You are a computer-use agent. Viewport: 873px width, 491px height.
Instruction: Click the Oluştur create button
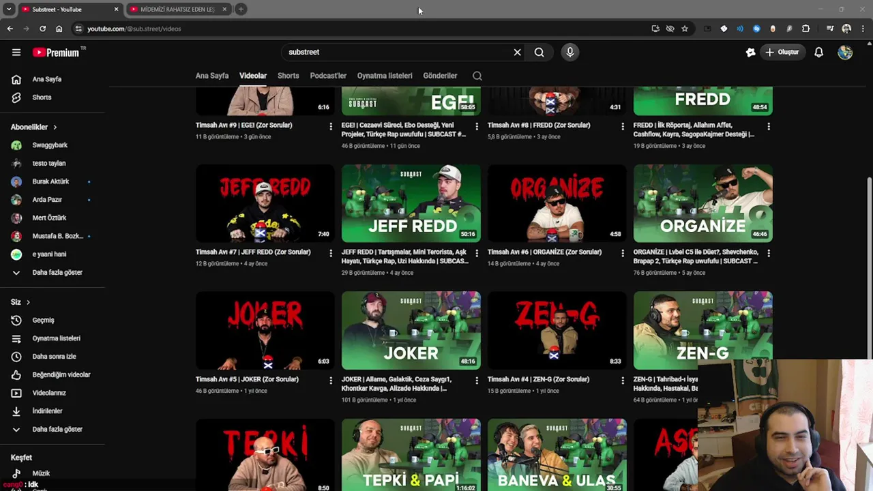pyautogui.click(x=782, y=52)
